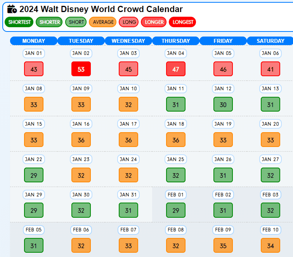Click the THURSDAY column header

click(x=176, y=41)
